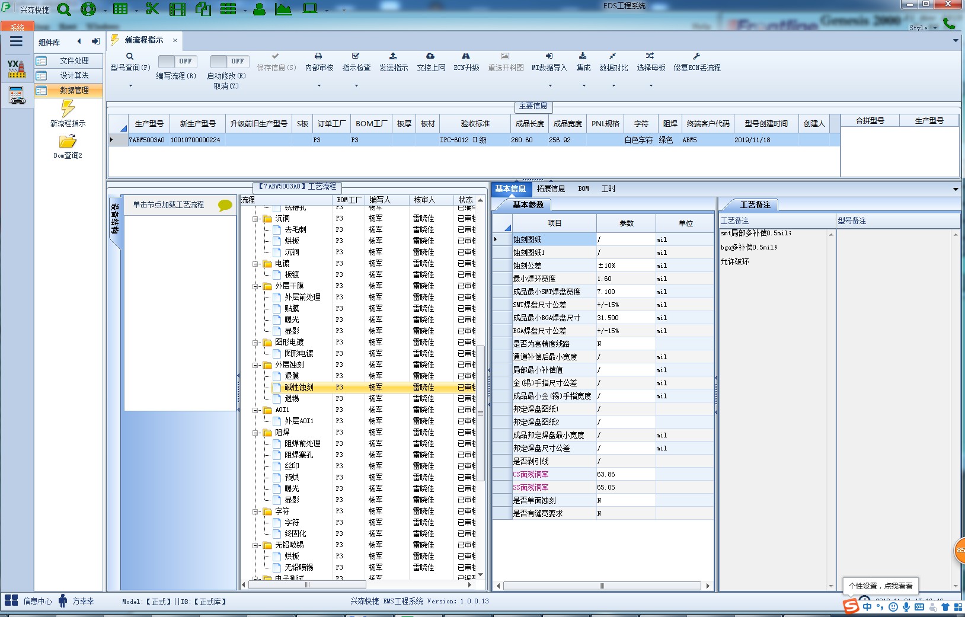
Task: Click the YX factory icon in sidebar
Action: coord(17,69)
